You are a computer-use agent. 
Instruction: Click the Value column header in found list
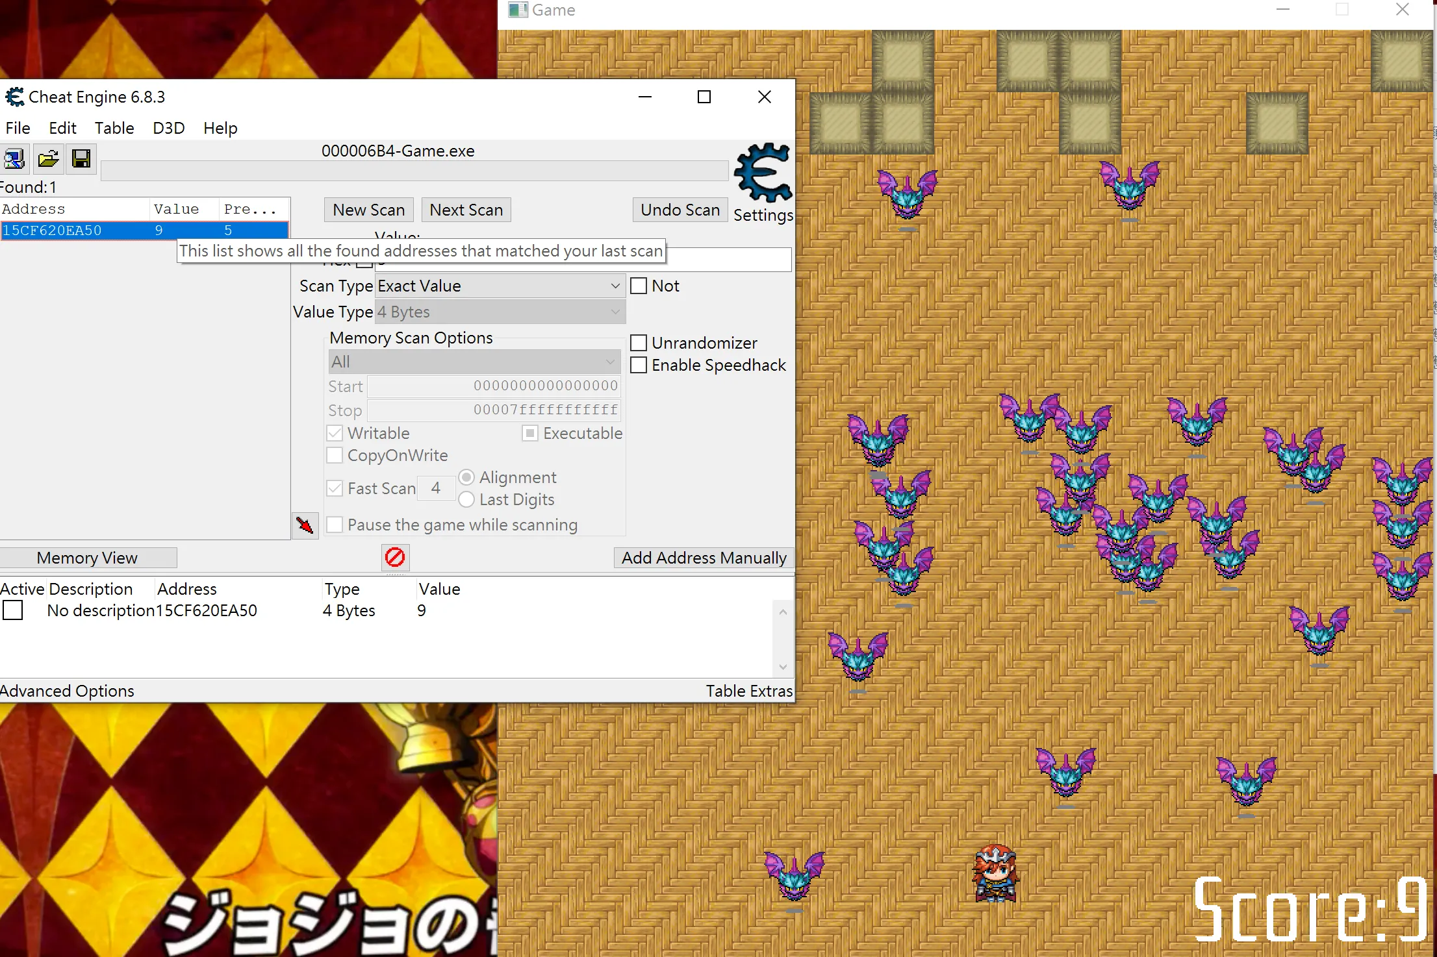click(x=184, y=209)
